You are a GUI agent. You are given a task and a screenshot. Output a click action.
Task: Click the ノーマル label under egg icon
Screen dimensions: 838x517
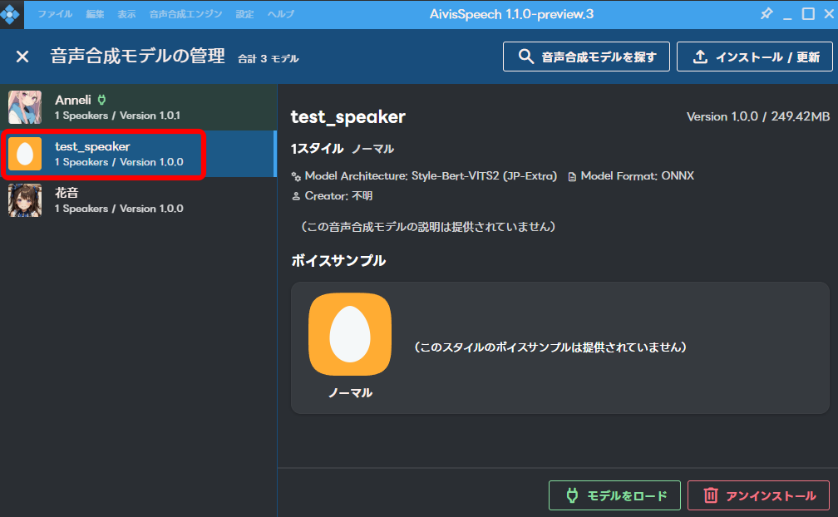pos(350,393)
